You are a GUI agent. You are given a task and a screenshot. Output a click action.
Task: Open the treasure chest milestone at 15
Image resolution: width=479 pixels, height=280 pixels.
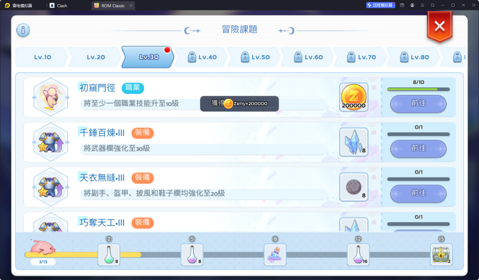pos(441,255)
